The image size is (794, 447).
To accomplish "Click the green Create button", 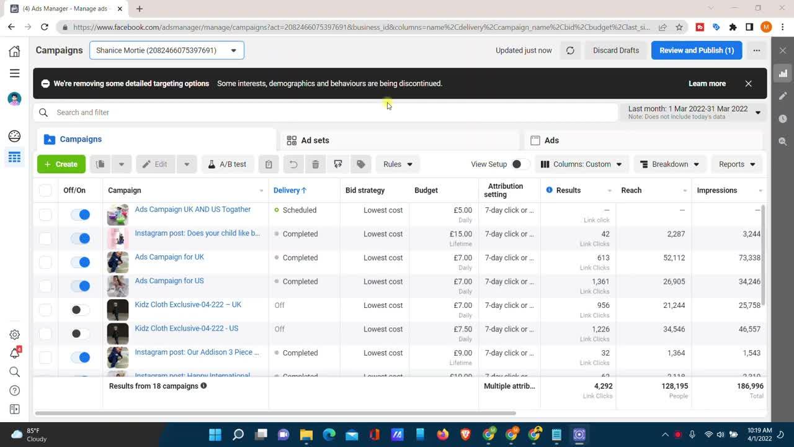I will 61,164.
